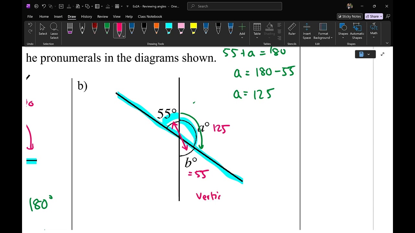
Task: Click the ribbon Undo arrow
Action: coord(30,25)
